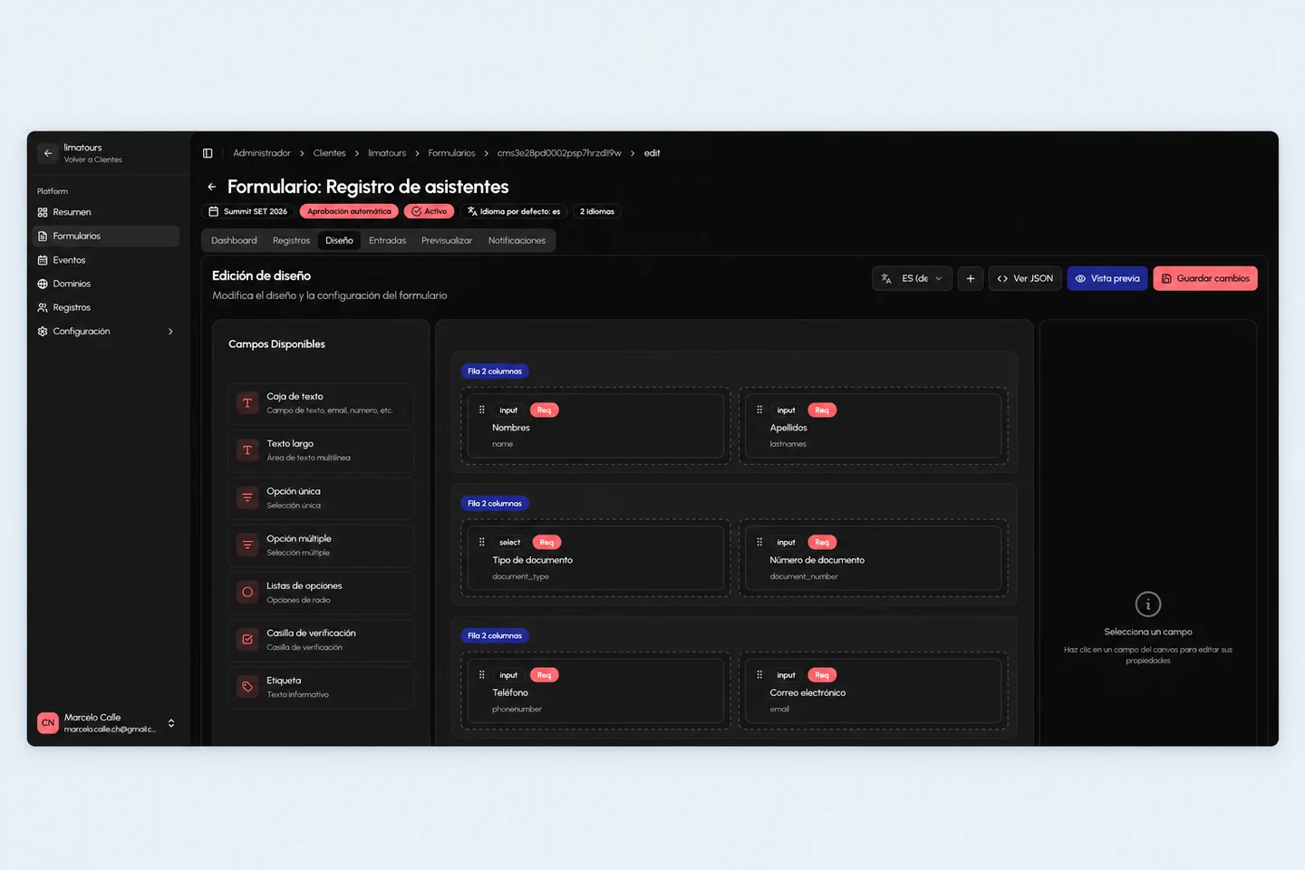Viewport: 1305px width, 870px height.
Task: Select the Nombres field card
Action: pyautogui.click(x=595, y=426)
